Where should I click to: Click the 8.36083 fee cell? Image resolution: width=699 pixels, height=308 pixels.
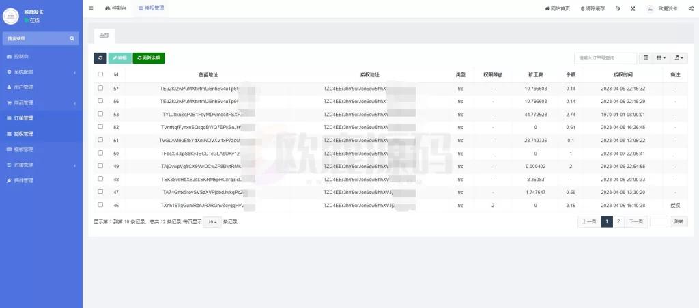pyautogui.click(x=535, y=180)
